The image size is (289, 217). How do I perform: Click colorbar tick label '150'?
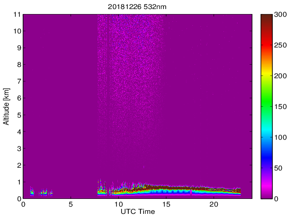280,107
